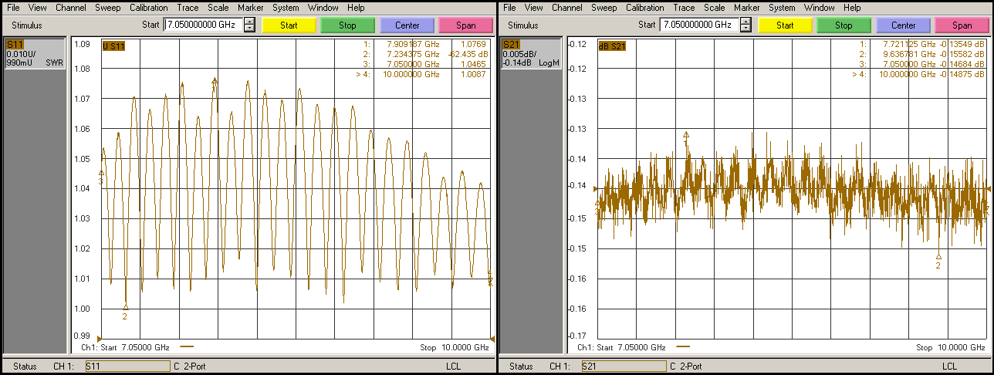Click the pink Span button in the S11 window
The height and width of the screenshot is (375, 994).
(x=466, y=25)
